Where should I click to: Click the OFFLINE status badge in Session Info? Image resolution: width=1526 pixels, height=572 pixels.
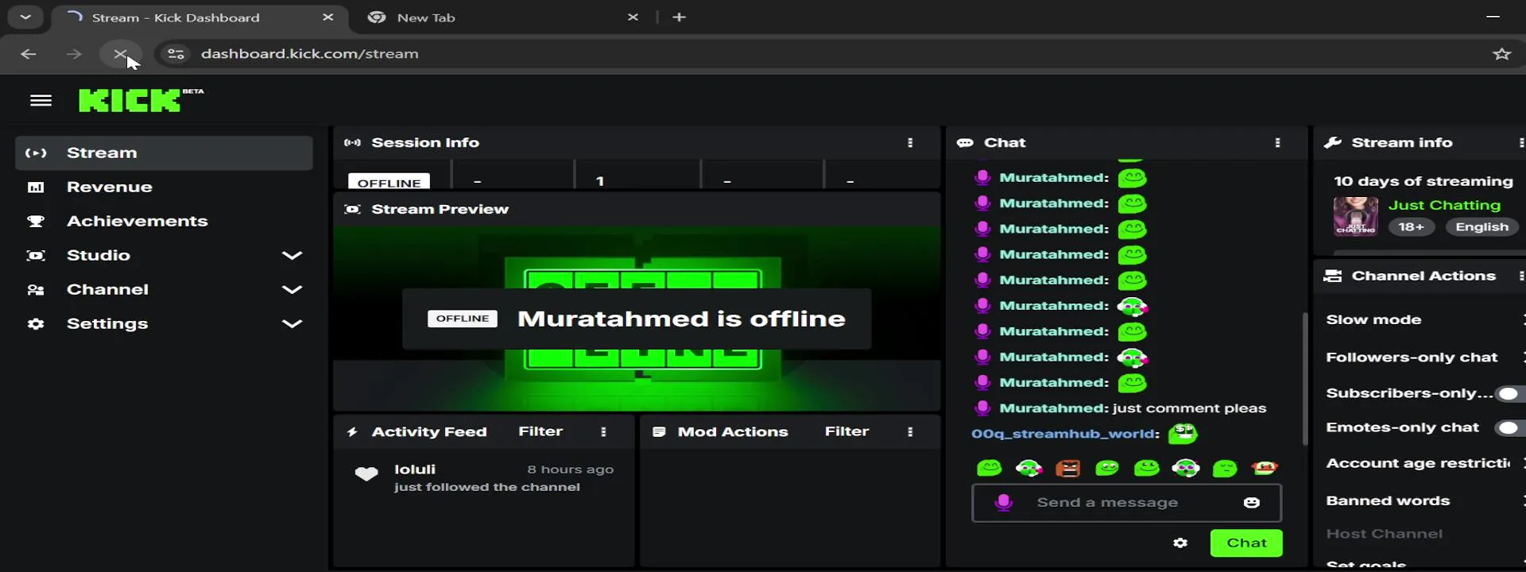(x=389, y=182)
